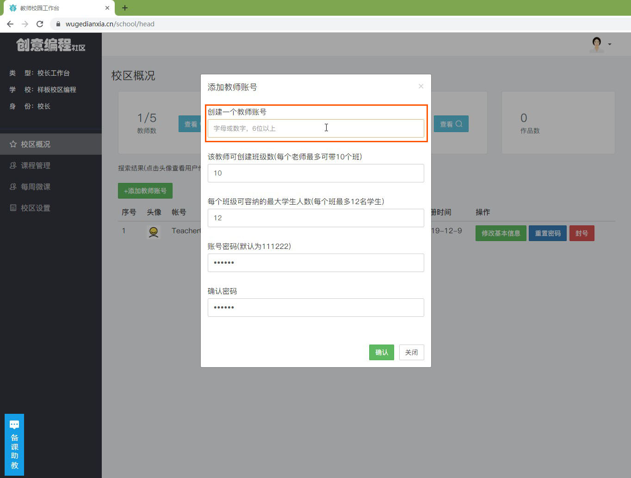The width and height of the screenshot is (631, 478).
Task: Click the site lock icon in address bar
Action: 58,24
